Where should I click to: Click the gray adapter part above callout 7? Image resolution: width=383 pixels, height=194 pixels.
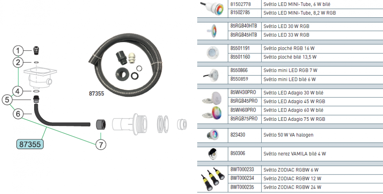pyautogui.click(x=101, y=125)
